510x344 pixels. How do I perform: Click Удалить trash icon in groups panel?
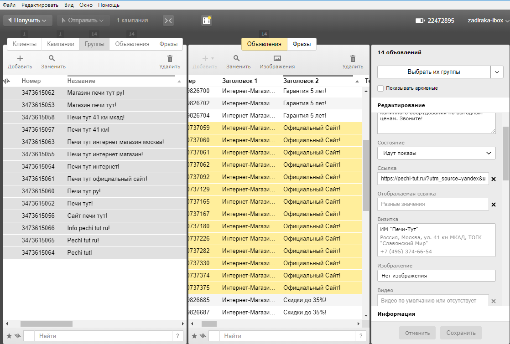[x=170, y=58]
